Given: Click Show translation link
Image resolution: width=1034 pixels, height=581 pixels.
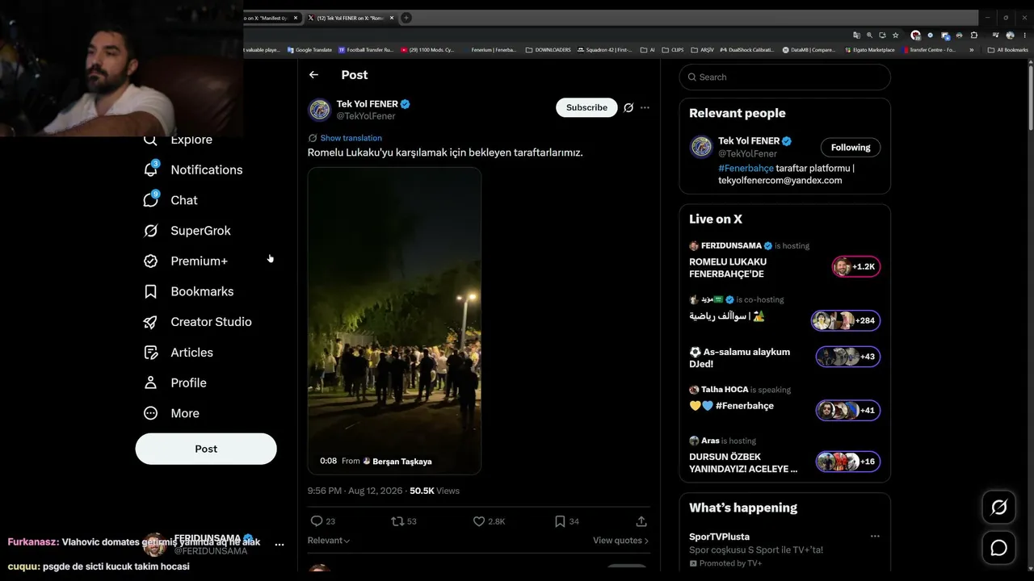Looking at the screenshot, I should click(x=351, y=138).
